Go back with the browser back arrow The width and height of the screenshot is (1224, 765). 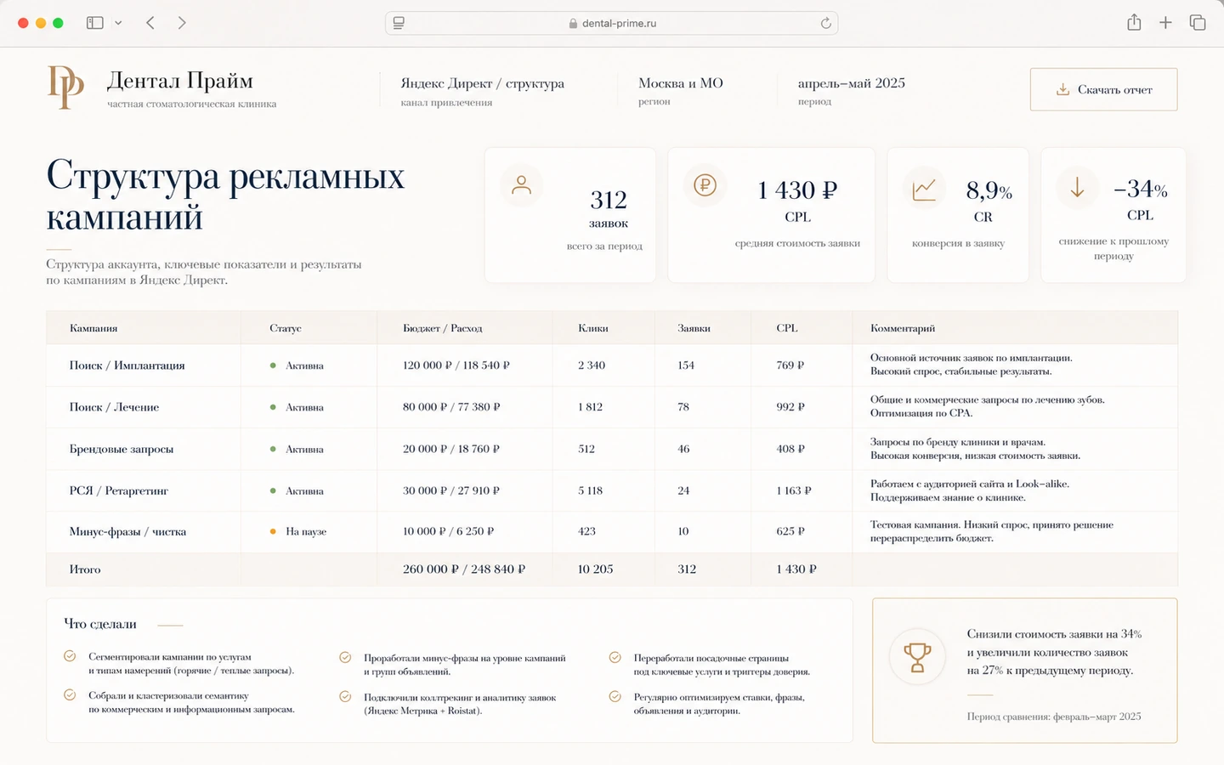click(150, 23)
